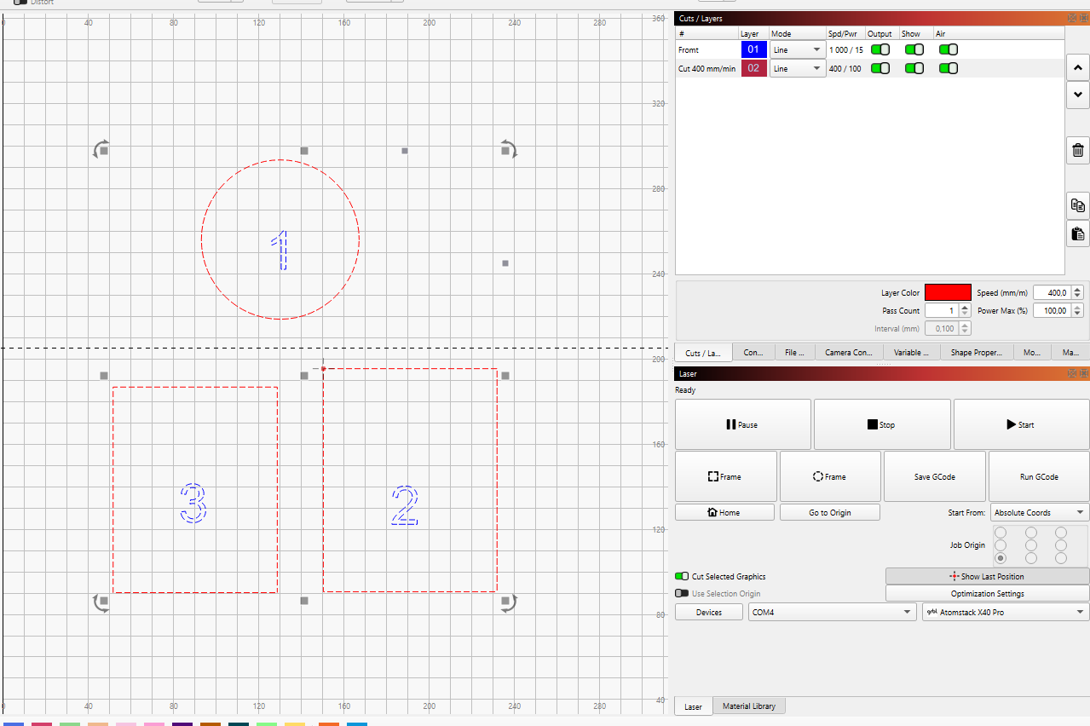This screenshot has width=1090, height=726.
Task: Paste layer settings using the clipboard icon
Action: point(1078,233)
